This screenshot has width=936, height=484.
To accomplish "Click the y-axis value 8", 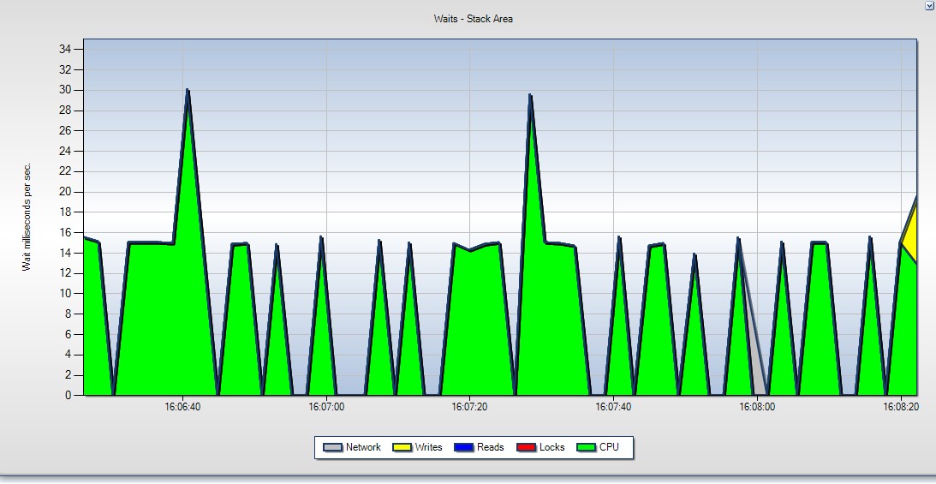I will click(68, 314).
